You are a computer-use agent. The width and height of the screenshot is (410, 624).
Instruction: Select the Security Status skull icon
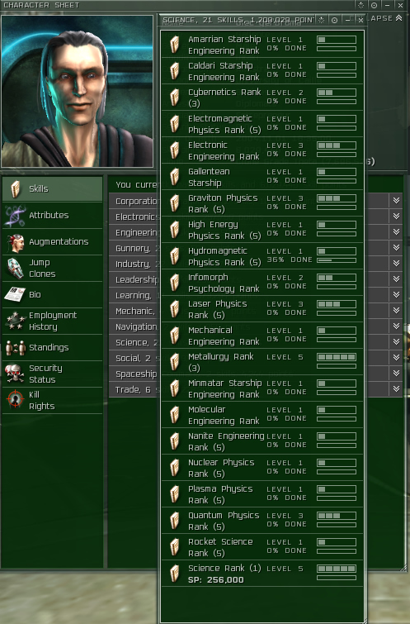point(15,374)
